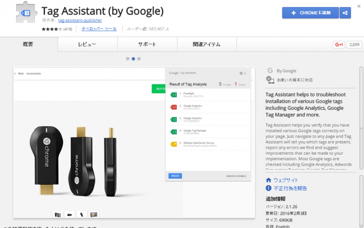Select the first carousel dot
This screenshot has height=228, width=364.
click(127, 59)
